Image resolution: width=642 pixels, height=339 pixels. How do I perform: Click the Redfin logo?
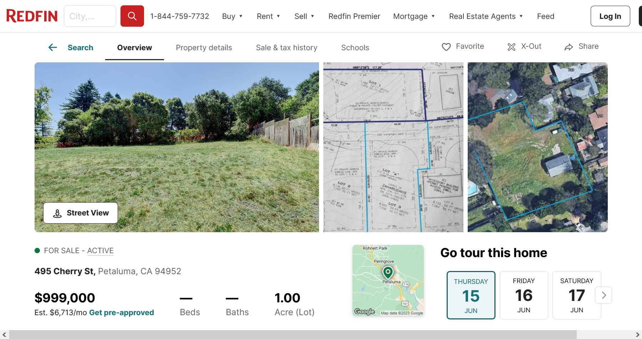click(x=32, y=16)
